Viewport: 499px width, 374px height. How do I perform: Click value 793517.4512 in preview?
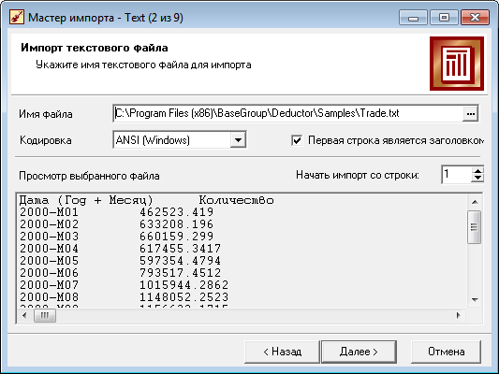click(x=180, y=273)
